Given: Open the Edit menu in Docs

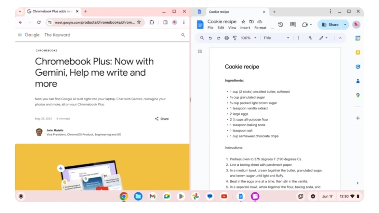Looking at the screenshot, I should [x=221, y=28].
